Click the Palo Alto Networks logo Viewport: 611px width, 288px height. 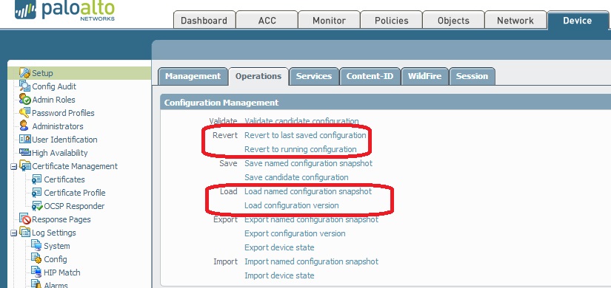(64, 10)
